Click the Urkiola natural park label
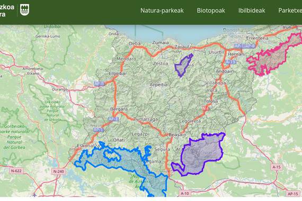The width and height of the screenshot is (302, 201). click(x=52, y=111)
